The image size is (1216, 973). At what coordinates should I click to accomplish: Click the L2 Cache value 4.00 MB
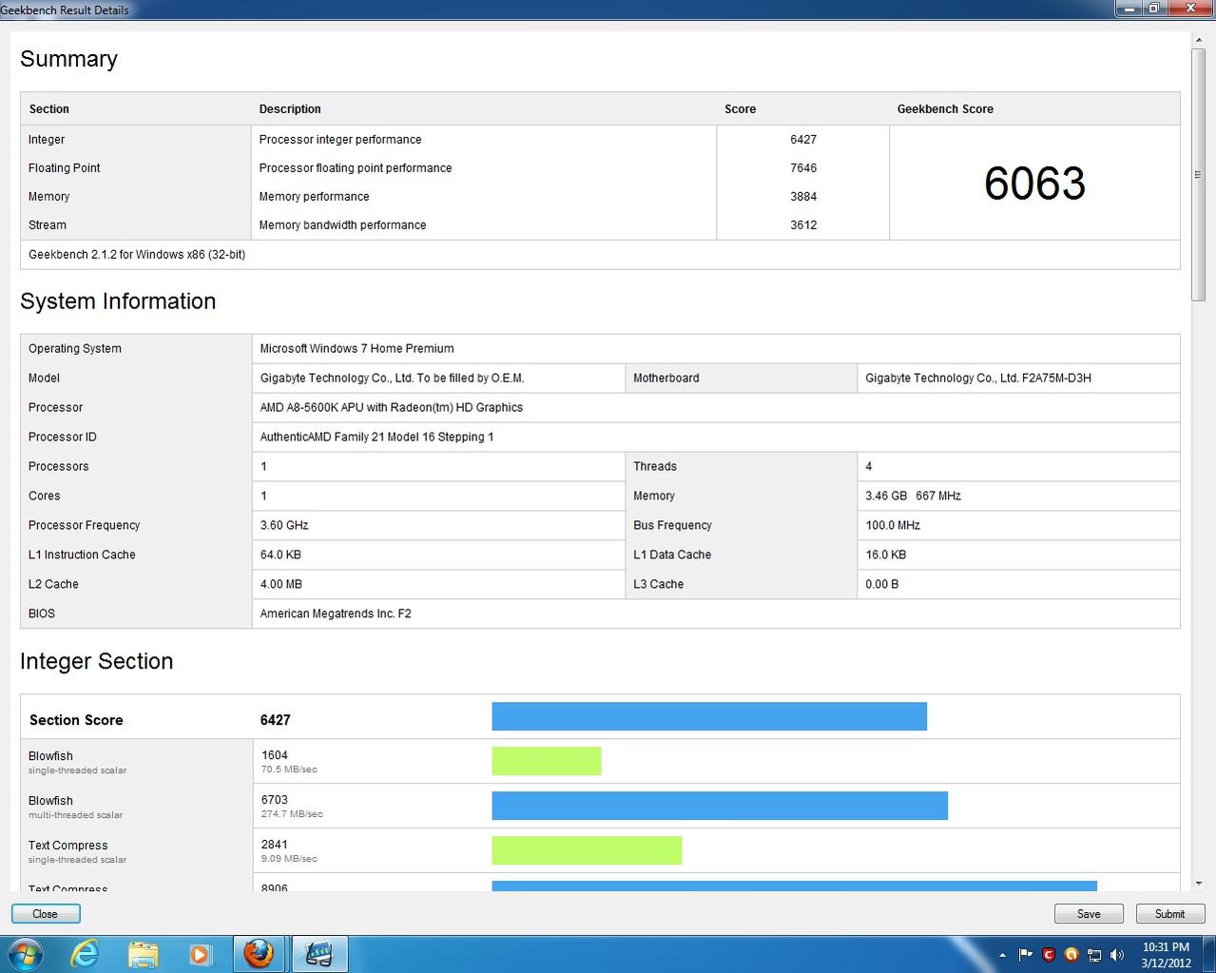[x=281, y=585]
